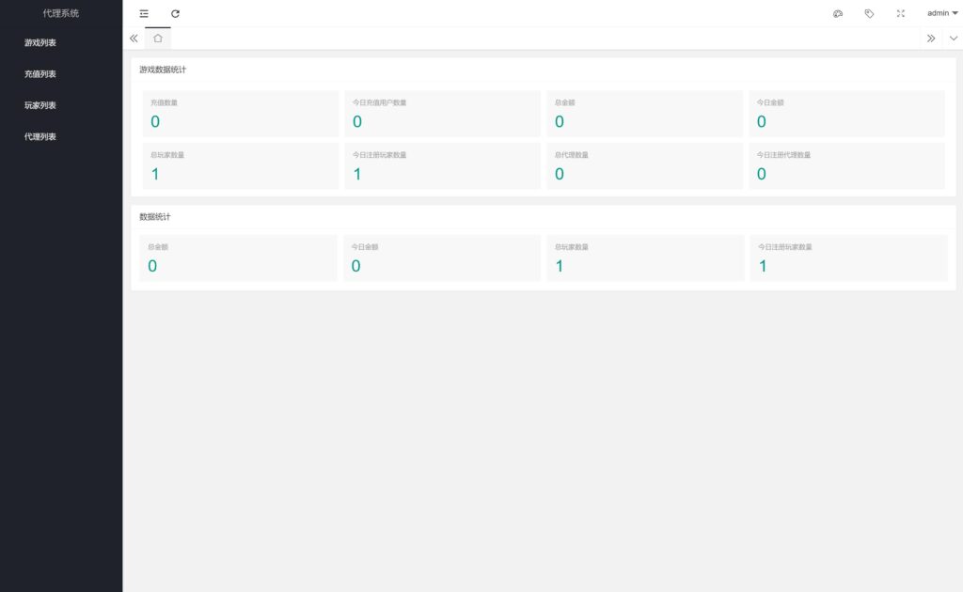The width and height of the screenshot is (963, 592).
Task: Click the refresh page icon
Action: 175,14
